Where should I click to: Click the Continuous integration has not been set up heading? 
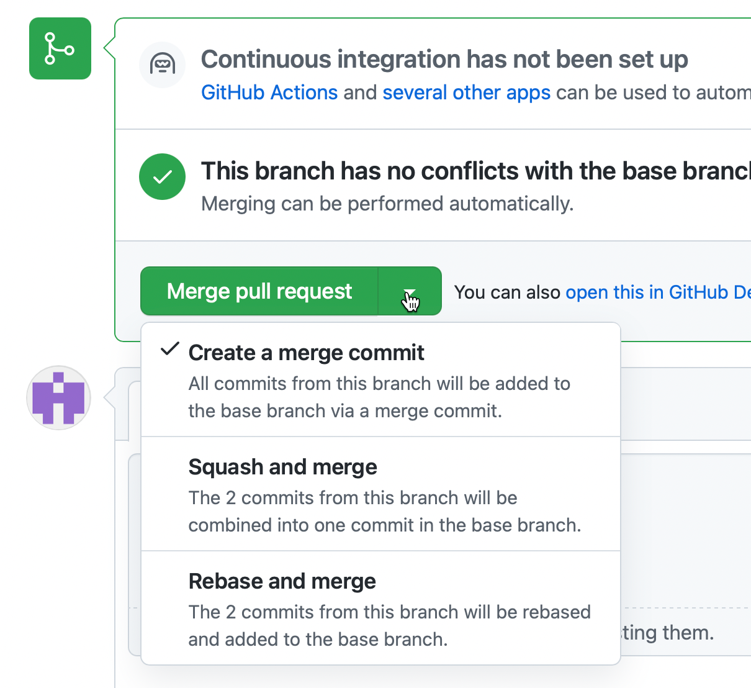click(x=444, y=60)
